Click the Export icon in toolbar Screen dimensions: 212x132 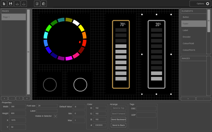(24, 4)
